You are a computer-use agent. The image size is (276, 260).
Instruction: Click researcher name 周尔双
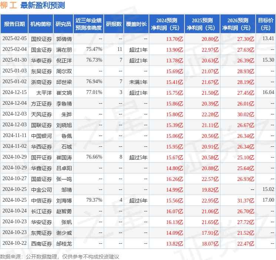pos(64,71)
